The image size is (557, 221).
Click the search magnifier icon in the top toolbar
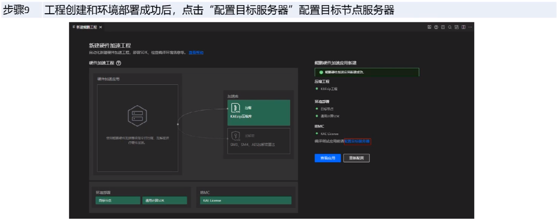450,27
